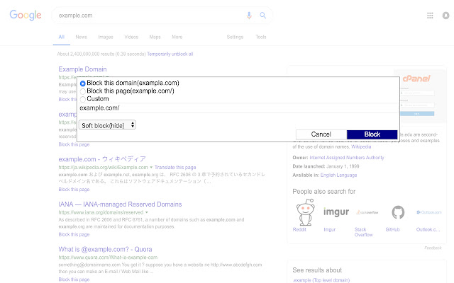Screen dimensions: 454x283
Task: Open the GitHub octocat icon
Action: [398, 212]
